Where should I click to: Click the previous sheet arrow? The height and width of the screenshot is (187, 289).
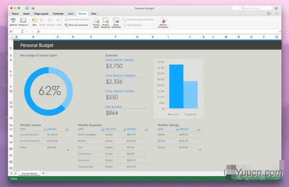tap(12, 174)
